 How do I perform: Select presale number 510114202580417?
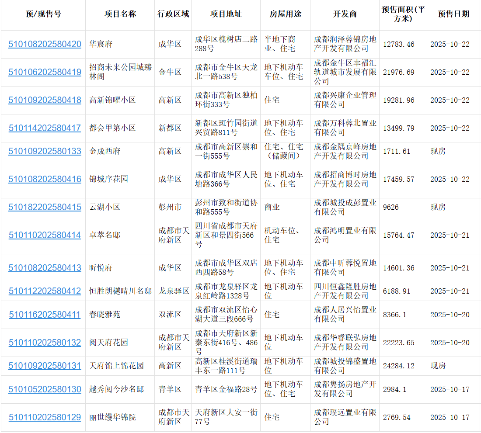(x=45, y=128)
